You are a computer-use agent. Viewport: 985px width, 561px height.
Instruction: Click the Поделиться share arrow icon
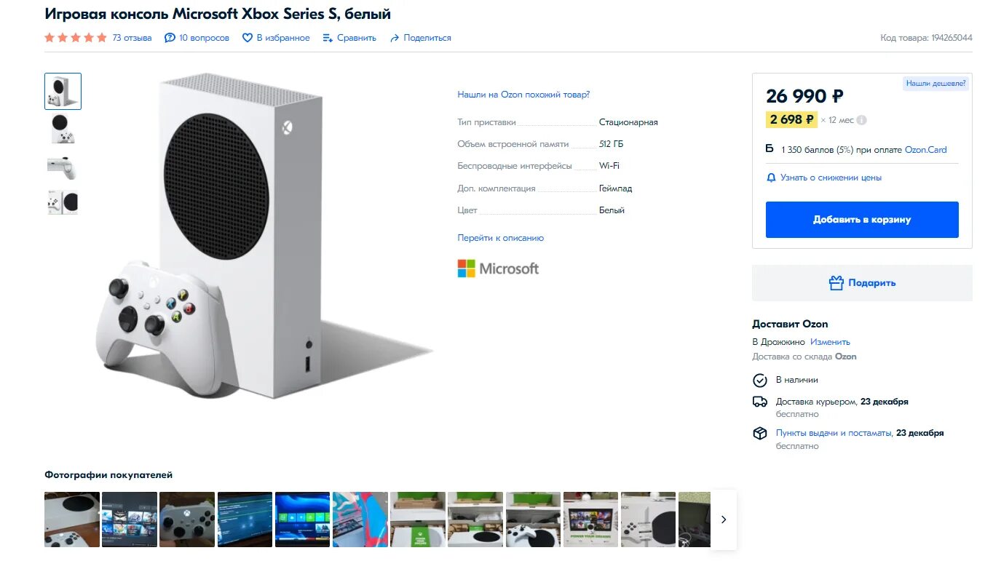coord(395,38)
